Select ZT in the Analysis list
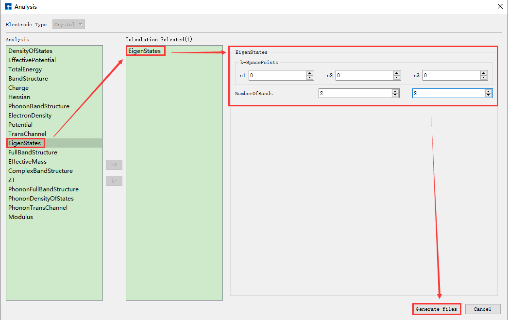Viewport: 508px width, 320px height. pyautogui.click(x=12, y=180)
